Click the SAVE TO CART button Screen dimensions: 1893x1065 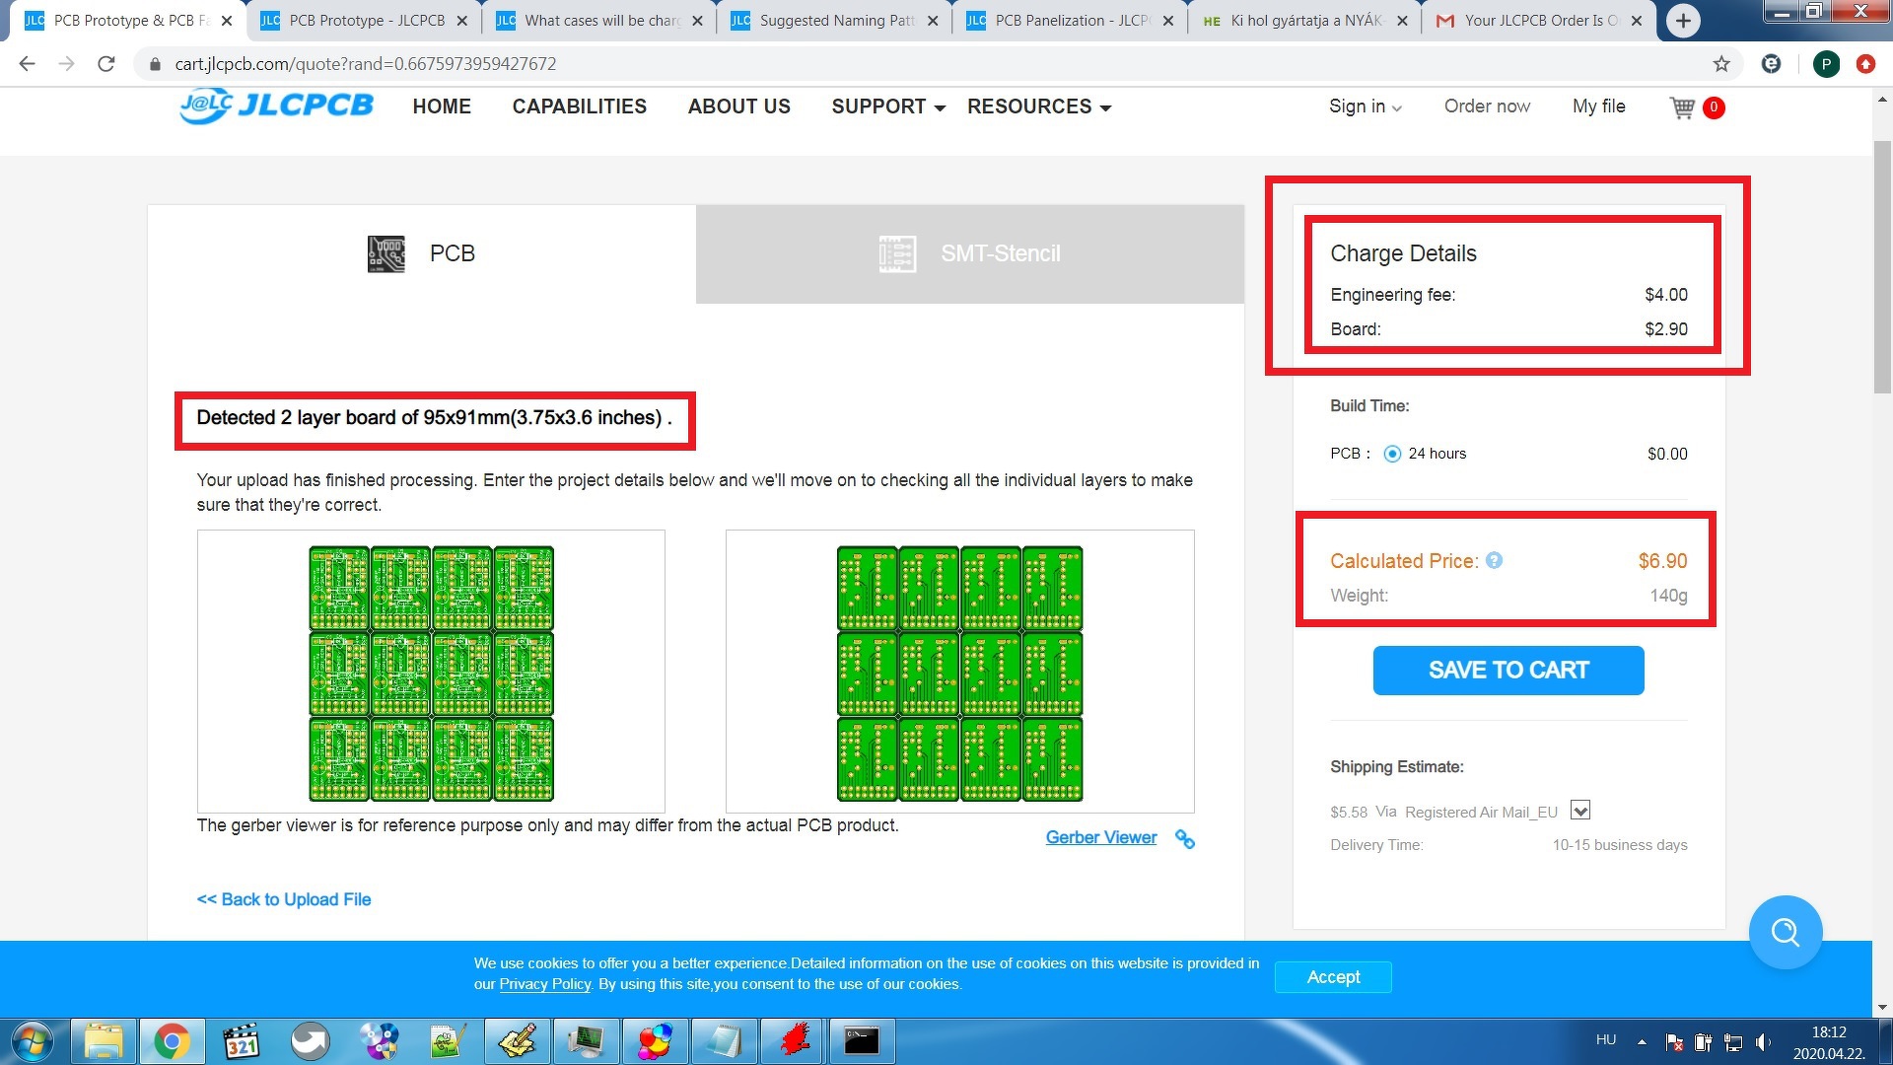(1507, 671)
